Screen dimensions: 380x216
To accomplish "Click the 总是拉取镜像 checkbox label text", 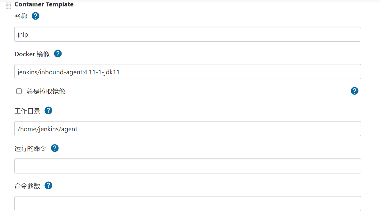I will pos(46,91).
